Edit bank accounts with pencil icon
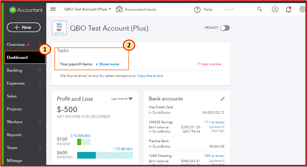 pyautogui.click(x=223, y=99)
